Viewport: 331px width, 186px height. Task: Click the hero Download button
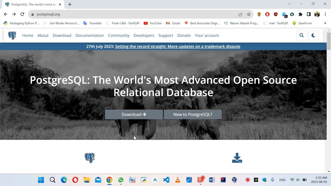pyautogui.click(x=134, y=114)
